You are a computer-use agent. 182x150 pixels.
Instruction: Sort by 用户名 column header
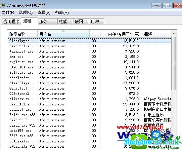(x=64, y=34)
